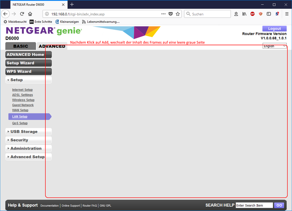Open the GNU GPL link
Image resolution: width=292 pixels, height=211 pixels.
pyautogui.click(x=106, y=206)
